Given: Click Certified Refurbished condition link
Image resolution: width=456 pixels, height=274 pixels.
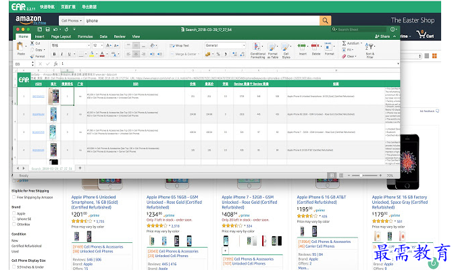Looking at the screenshot, I should tap(26, 246).
